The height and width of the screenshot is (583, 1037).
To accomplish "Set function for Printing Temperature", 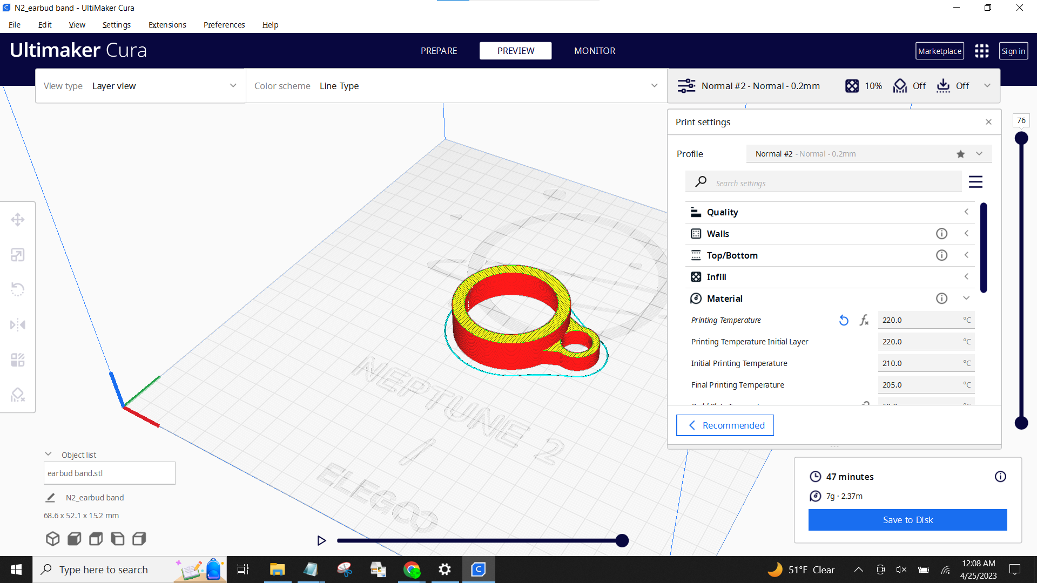I will click(864, 320).
